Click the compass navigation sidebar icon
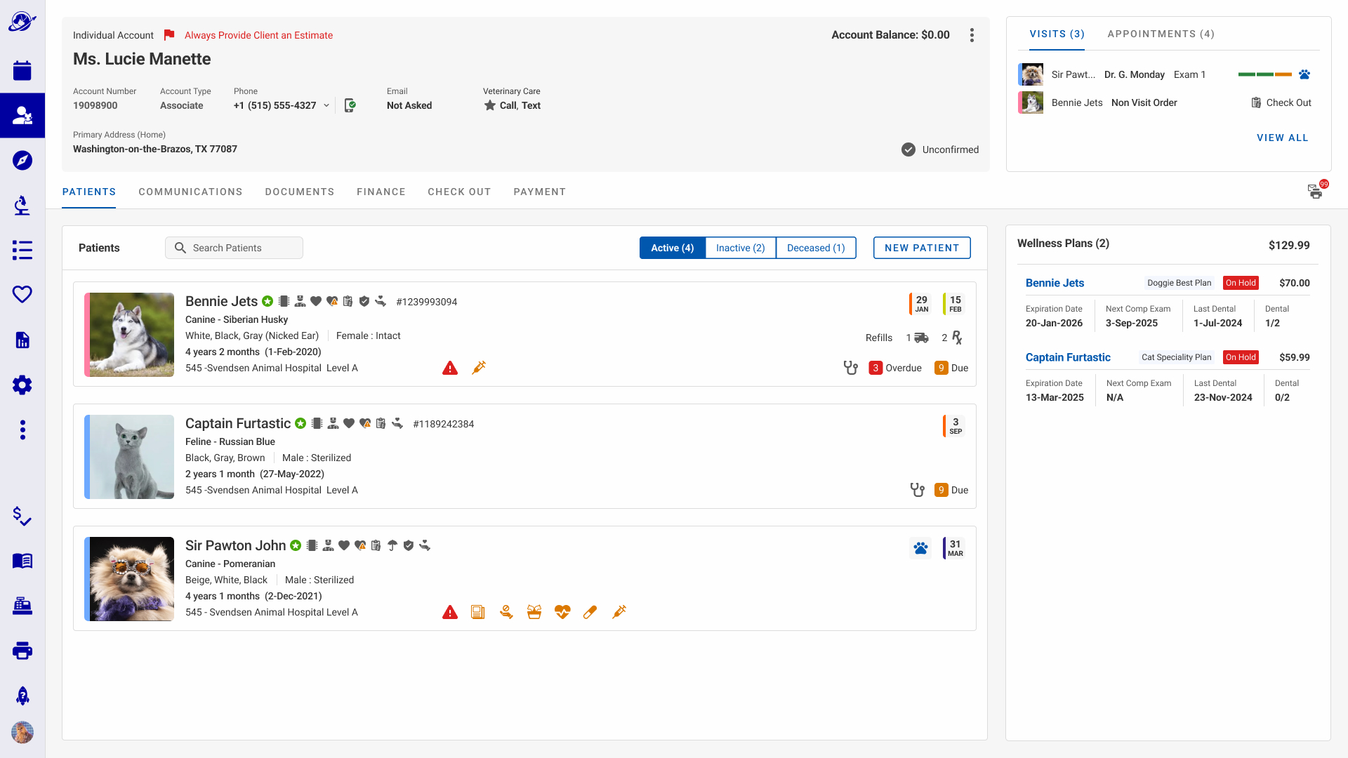This screenshot has height=758, width=1348. (x=22, y=160)
